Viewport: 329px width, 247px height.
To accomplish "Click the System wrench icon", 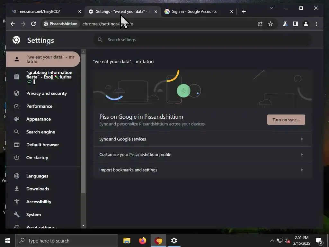I will 17,215.
